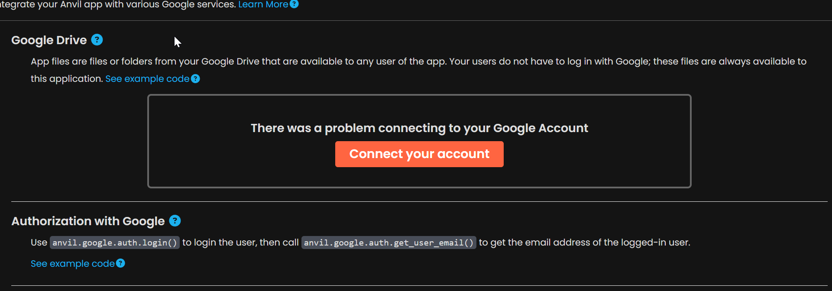Click the 'to login the user, then call' text
Screen dimensions: 832x291
pos(240,242)
